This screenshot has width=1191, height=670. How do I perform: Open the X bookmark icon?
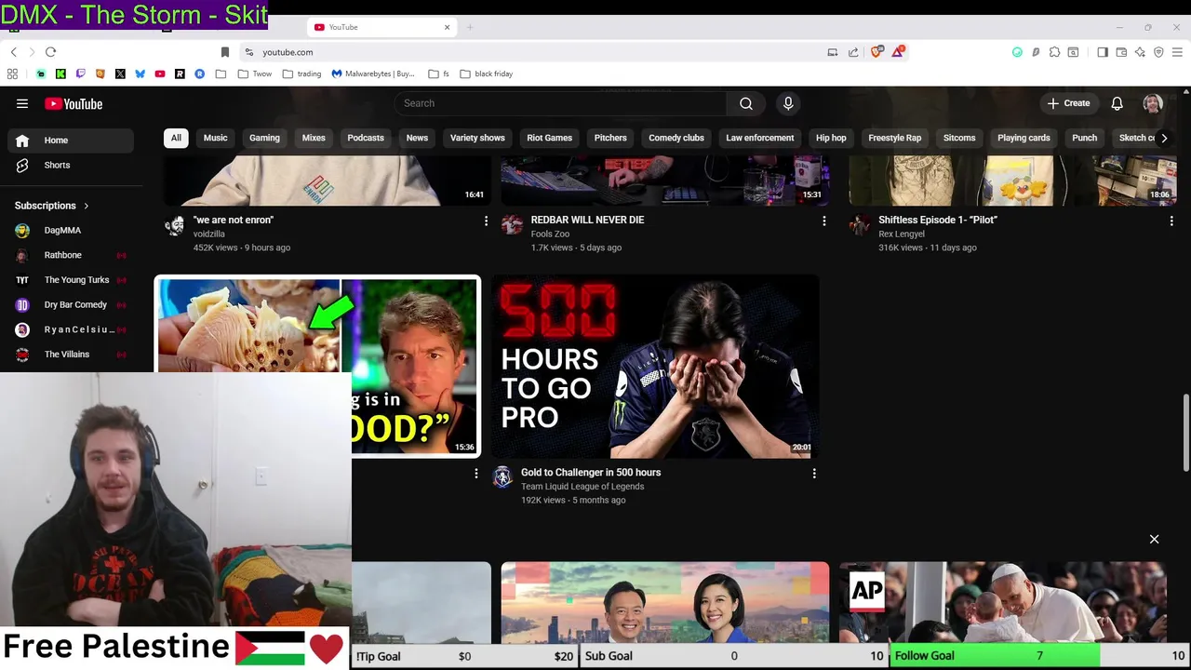pyautogui.click(x=120, y=74)
